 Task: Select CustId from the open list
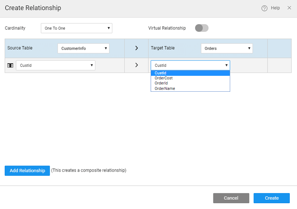[x=190, y=73]
